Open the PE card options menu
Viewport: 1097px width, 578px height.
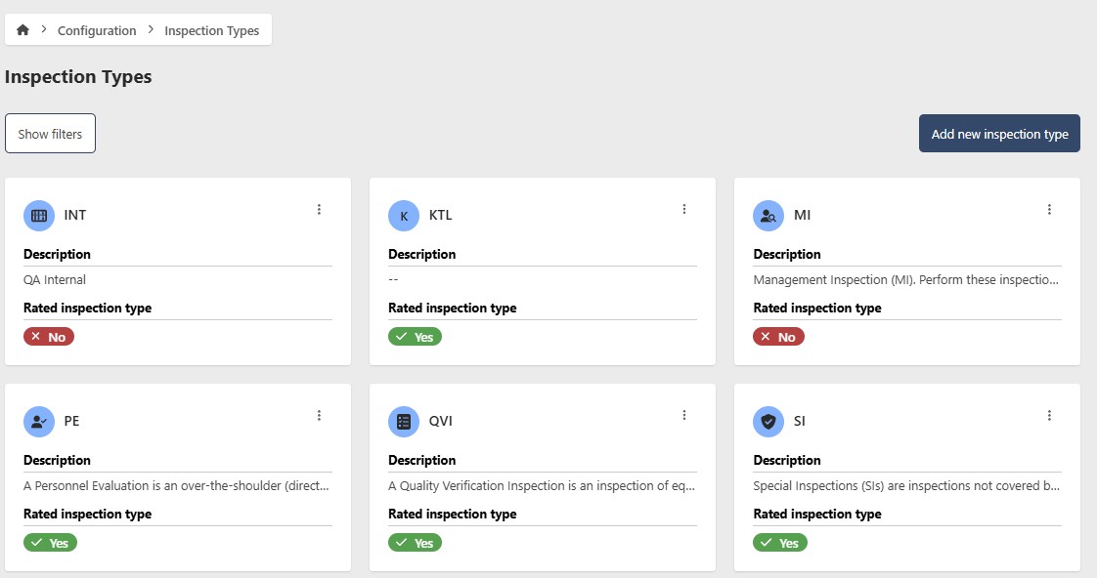[319, 415]
